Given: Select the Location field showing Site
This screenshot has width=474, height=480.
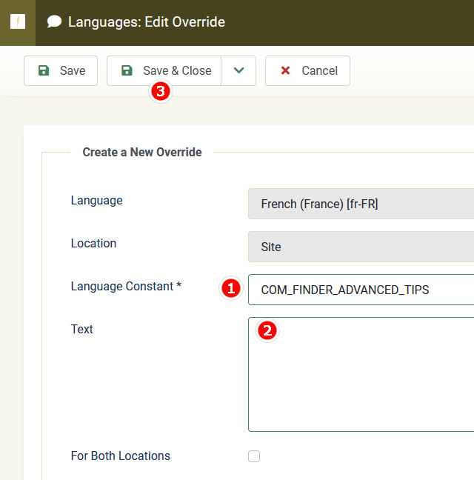Looking at the screenshot, I should pos(363,247).
